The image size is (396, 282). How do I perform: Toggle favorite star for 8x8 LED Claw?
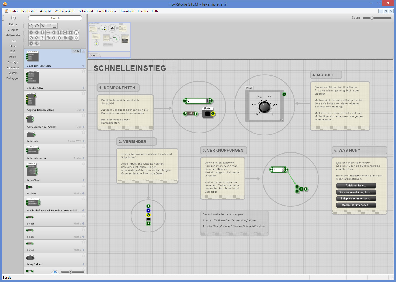84,71
